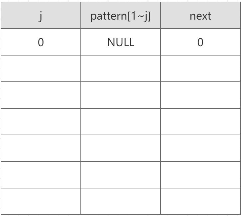The width and height of the screenshot is (241, 216).
Task: Select bottom-row cell in j column
Action: point(41,201)
